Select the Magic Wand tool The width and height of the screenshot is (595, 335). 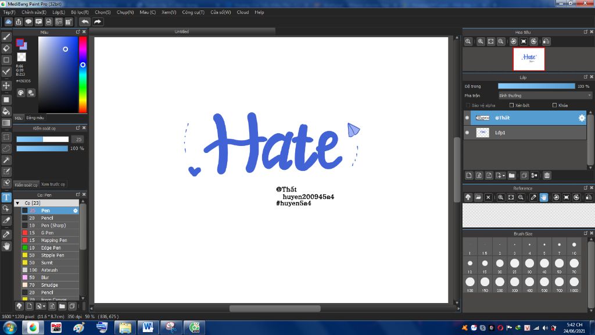point(6,161)
